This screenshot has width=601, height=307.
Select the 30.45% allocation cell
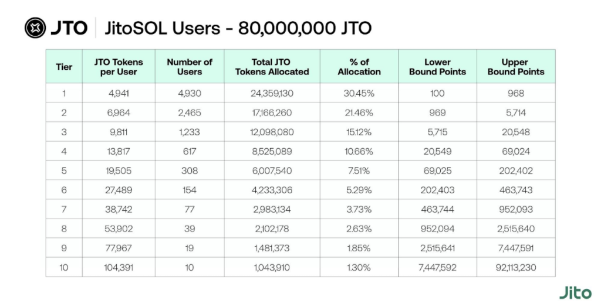(x=359, y=93)
